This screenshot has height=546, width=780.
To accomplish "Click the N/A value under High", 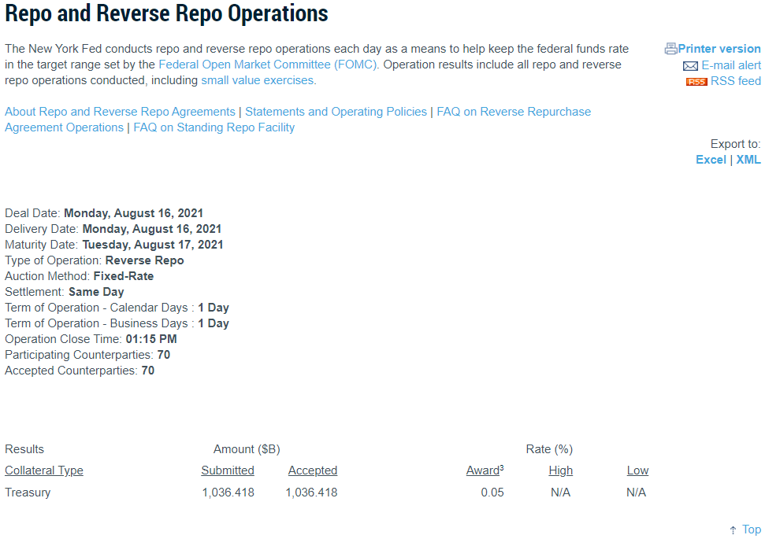I will pyautogui.click(x=560, y=493).
